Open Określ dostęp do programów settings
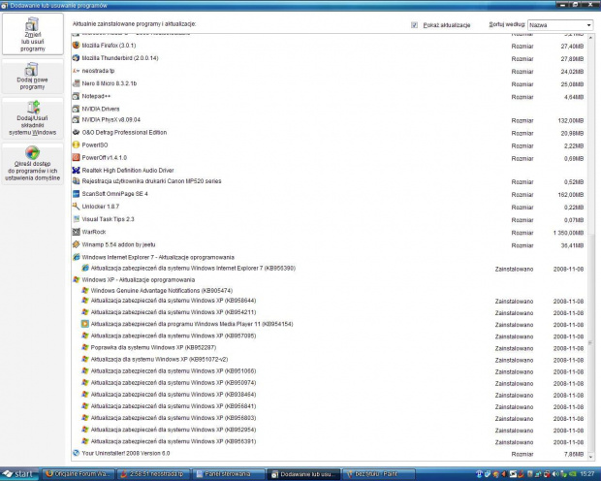 [33, 164]
